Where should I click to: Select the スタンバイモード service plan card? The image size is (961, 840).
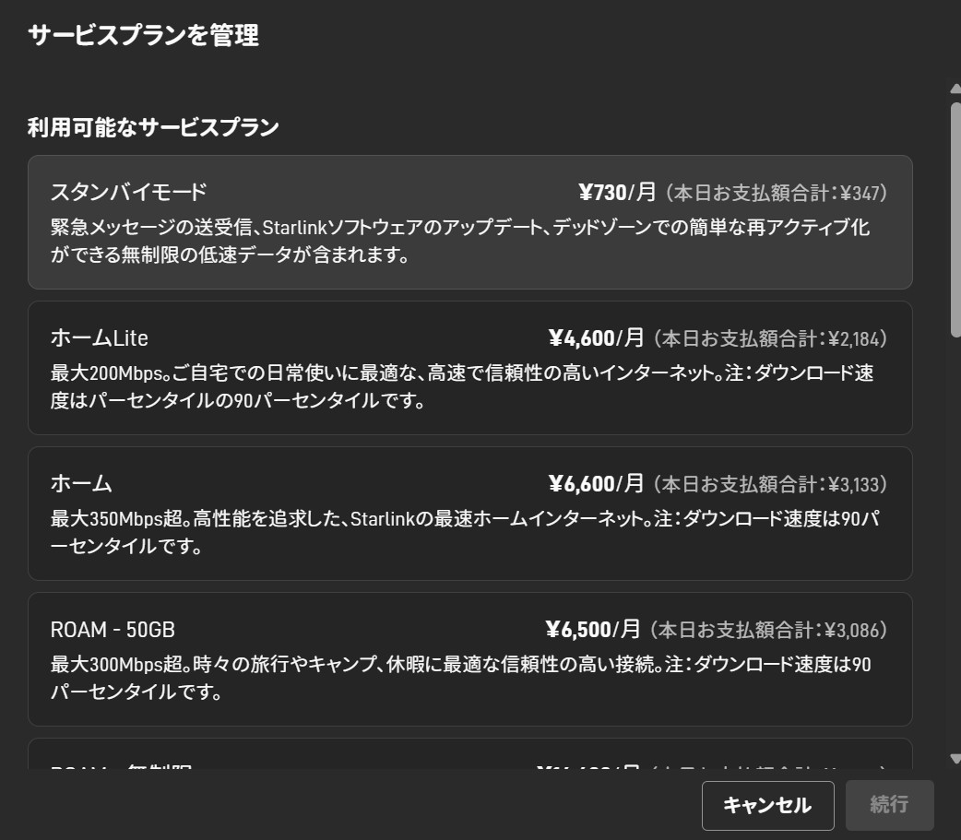pos(470,222)
